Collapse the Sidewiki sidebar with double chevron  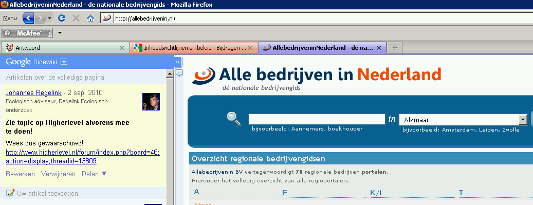point(177,62)
